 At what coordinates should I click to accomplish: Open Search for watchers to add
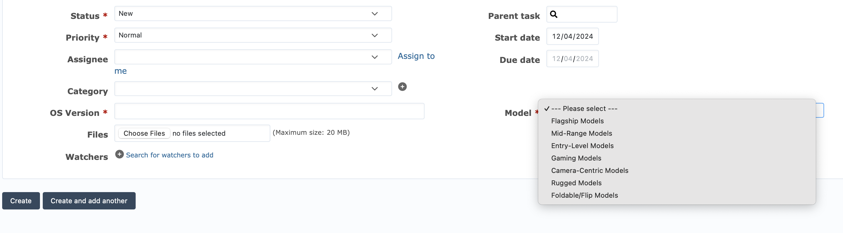pyautogui.click(x=169, y=155)
